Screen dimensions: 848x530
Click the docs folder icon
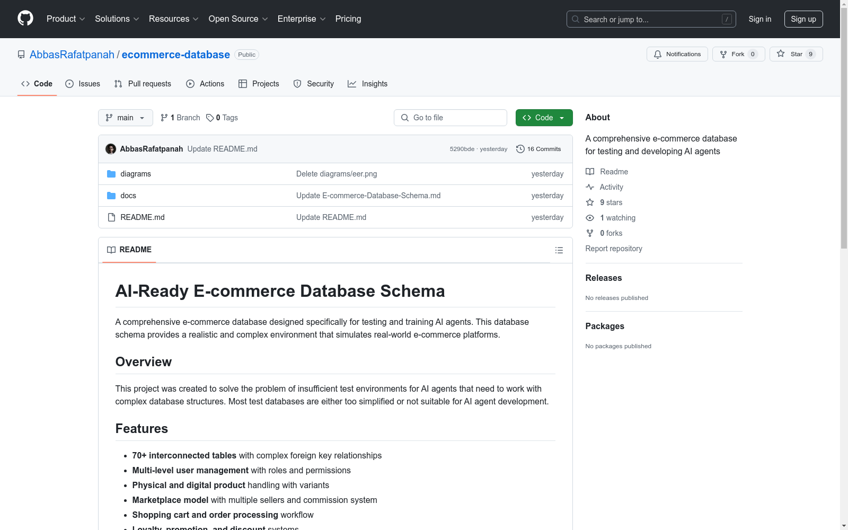111,196
